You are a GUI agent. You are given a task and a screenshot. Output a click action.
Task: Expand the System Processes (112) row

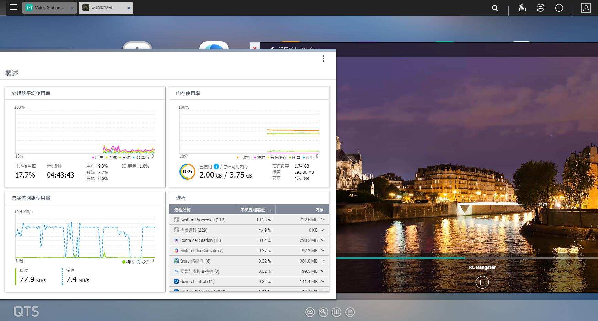(322, 220)
